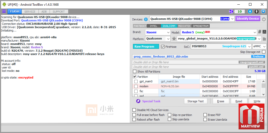
Task: Click the microphone-shaped icon in the top bar
Action: point(256,11)
